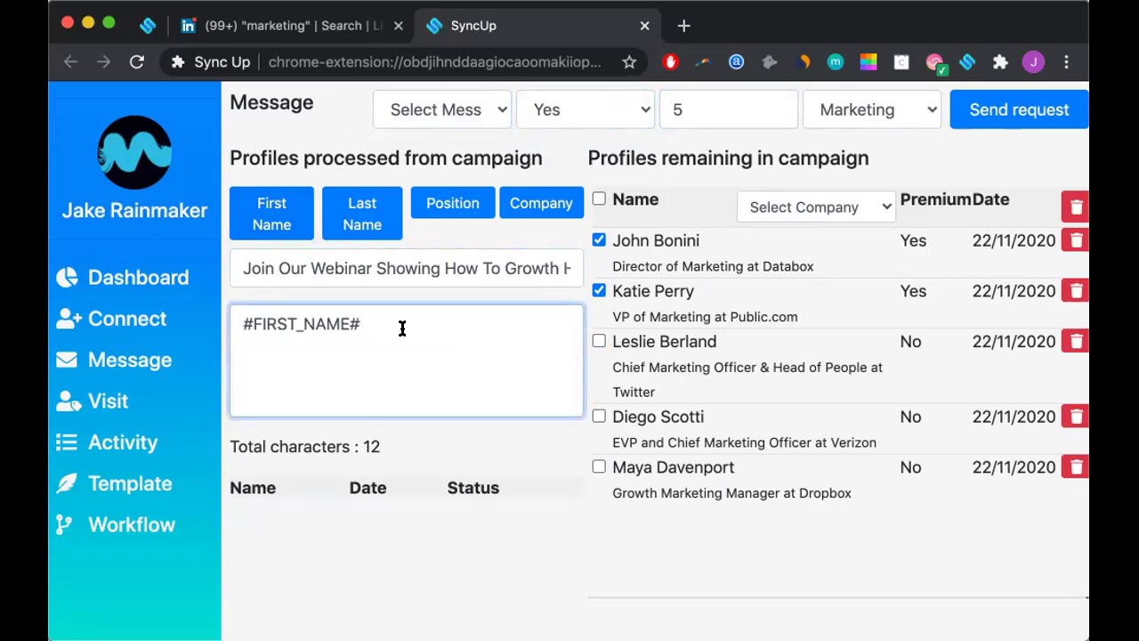Click the Send request button
The image size is (1139, 641).
click(1019, 110)
